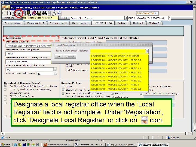Open Internet Explorer from quick launch
Viewport: 196px width, 147px height.
[15, 145]
